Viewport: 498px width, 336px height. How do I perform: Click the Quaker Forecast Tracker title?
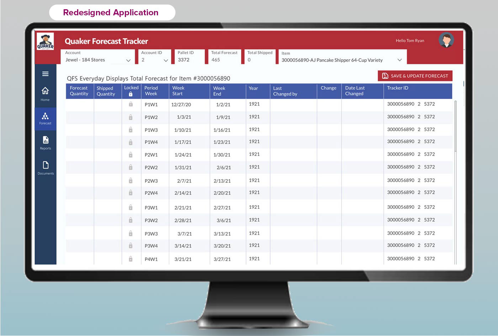(106, 41)
